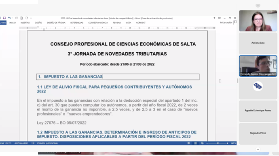
Task: Click the proofing errors icon in status bar
Action: 33,143
